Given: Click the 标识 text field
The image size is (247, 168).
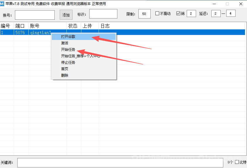Looking at the screenshot, I should (x=103, y=14).
